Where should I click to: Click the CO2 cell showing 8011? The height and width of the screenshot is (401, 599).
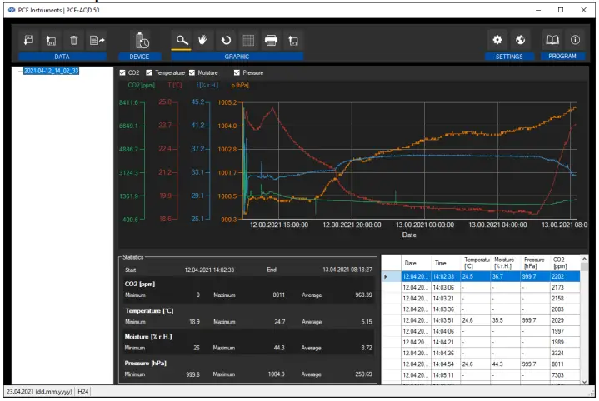pyautogui.click(x=565, y=364)
